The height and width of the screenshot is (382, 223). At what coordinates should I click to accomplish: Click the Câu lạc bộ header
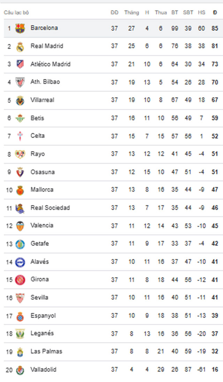point(16,13)
